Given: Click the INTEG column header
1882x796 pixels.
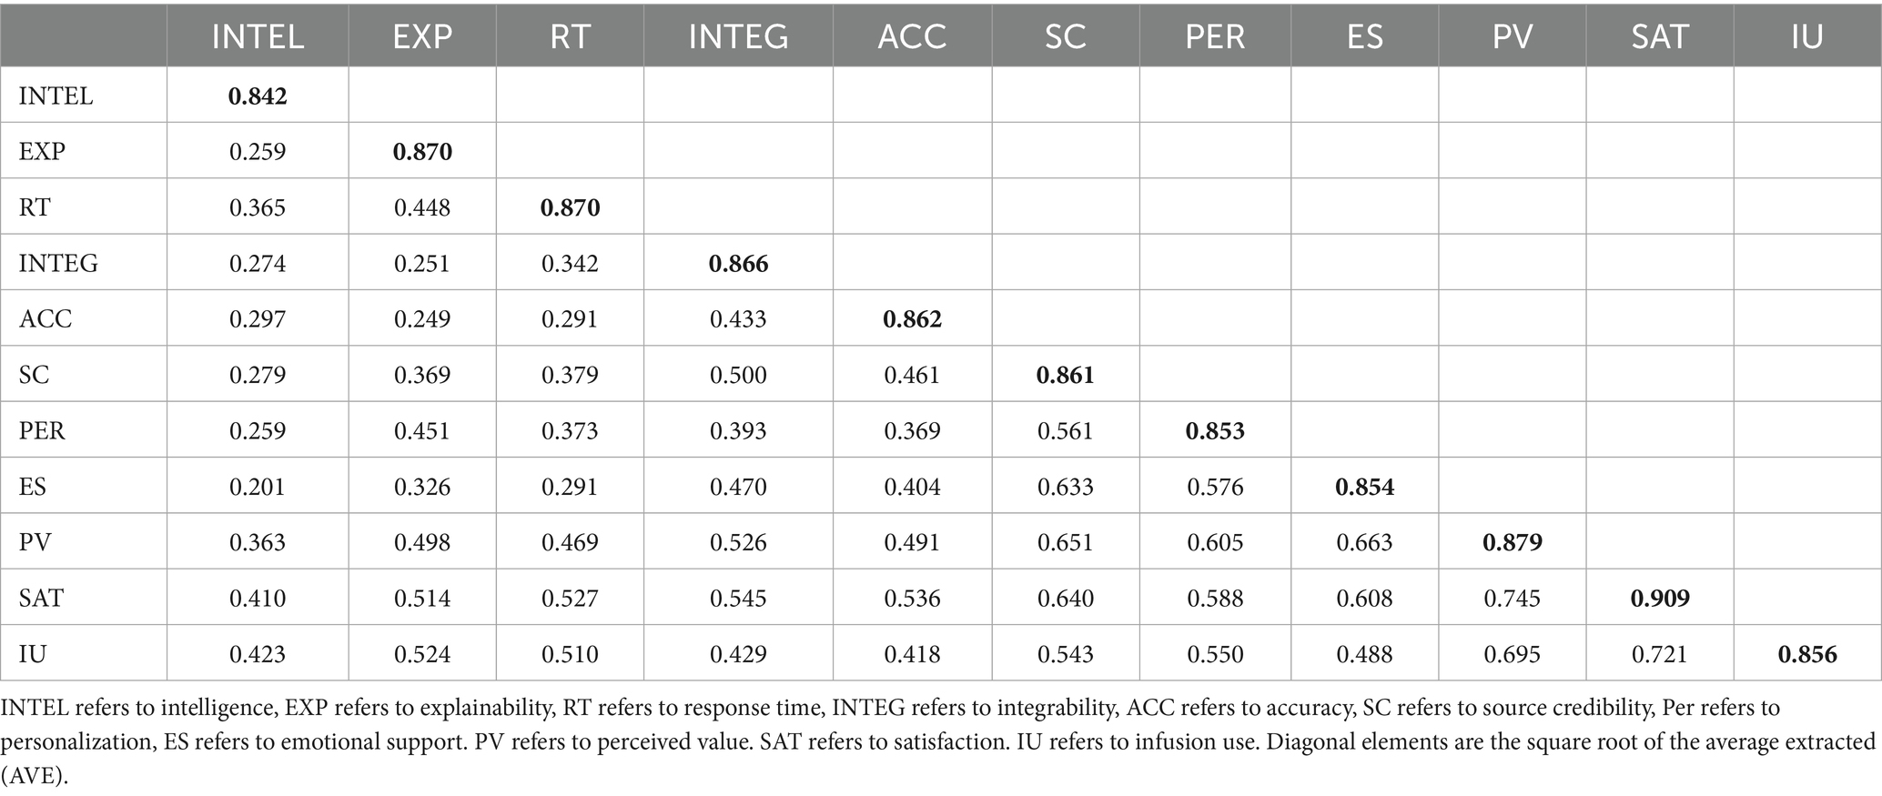Looking at the screenshot, I should [738, 36].
